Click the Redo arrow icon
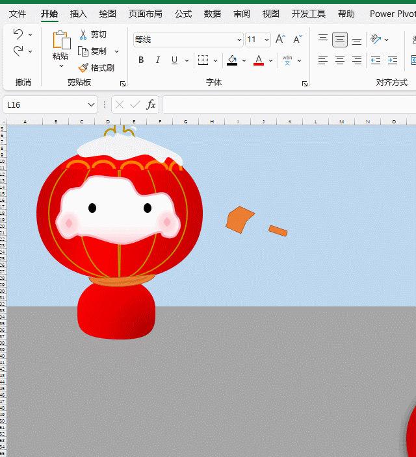The width and height of the screenshot is (416, 457). 18,51
